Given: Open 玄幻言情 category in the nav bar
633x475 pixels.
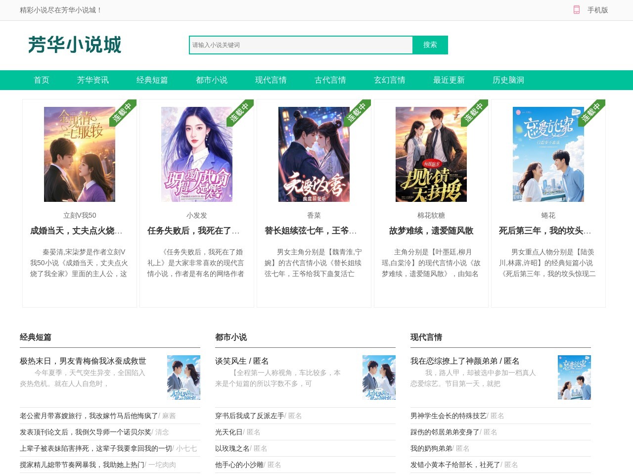Looking at the screenshot, I should tap(389, 80).
